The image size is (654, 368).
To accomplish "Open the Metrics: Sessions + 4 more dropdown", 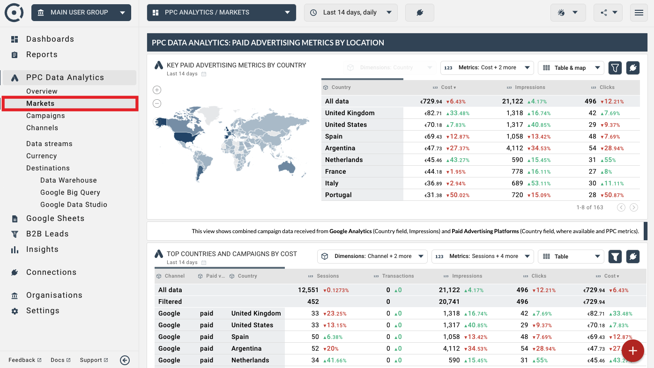I will [483, 257].
